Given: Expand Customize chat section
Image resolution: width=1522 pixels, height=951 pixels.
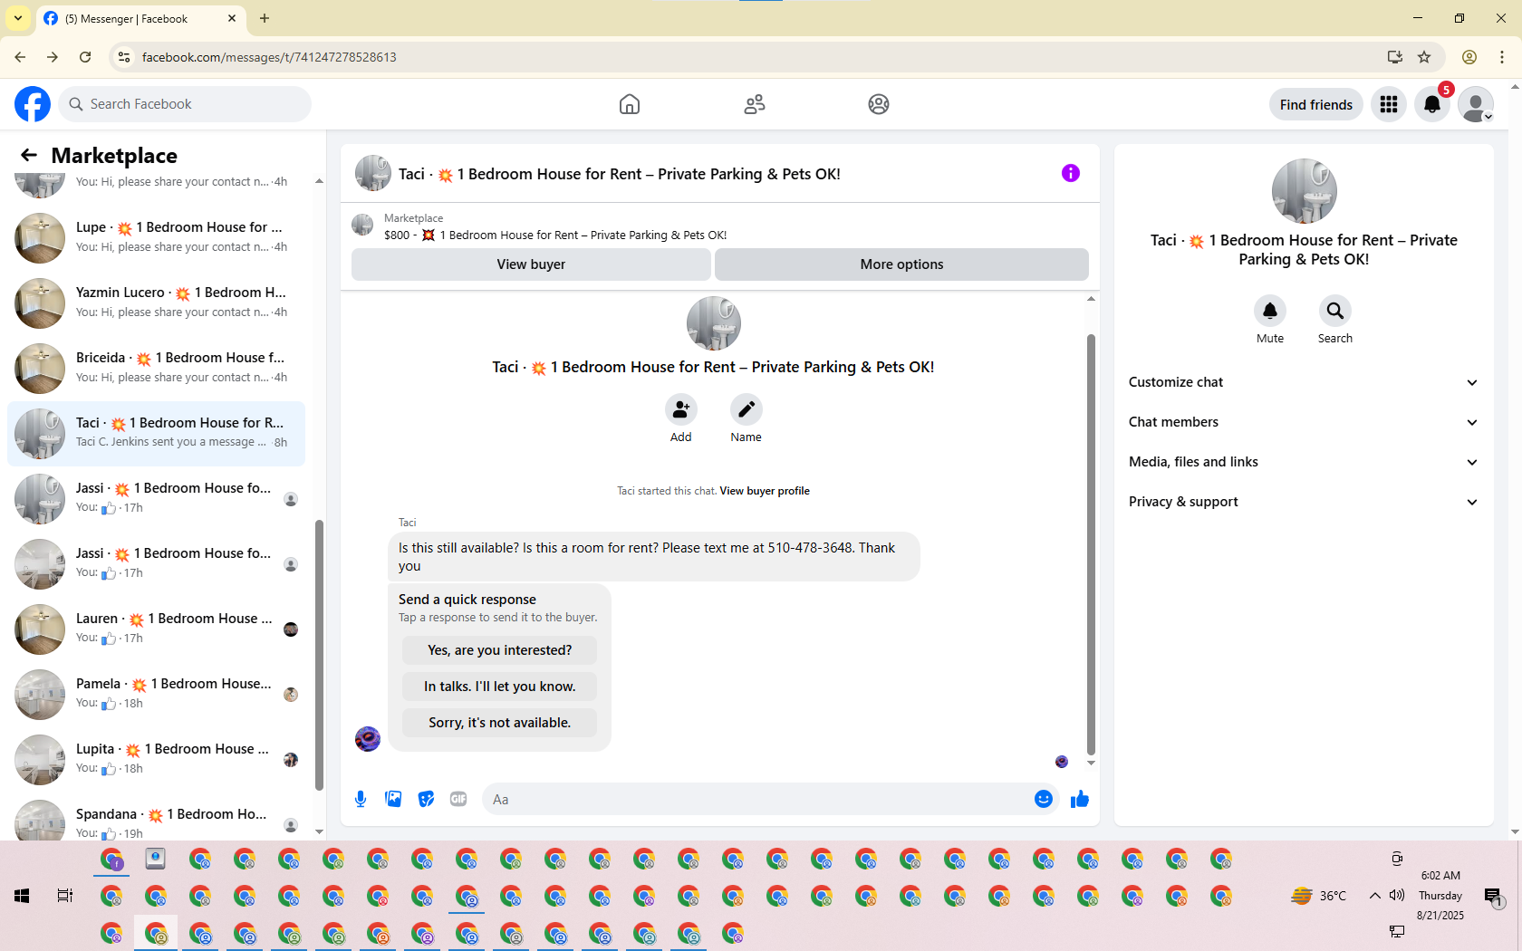Looking at the screenshot, I should point(1304,382).
